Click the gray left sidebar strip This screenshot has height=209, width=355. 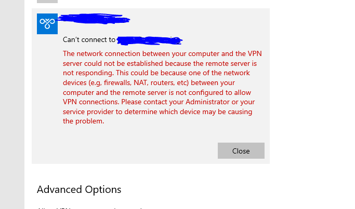coord(12,104)
